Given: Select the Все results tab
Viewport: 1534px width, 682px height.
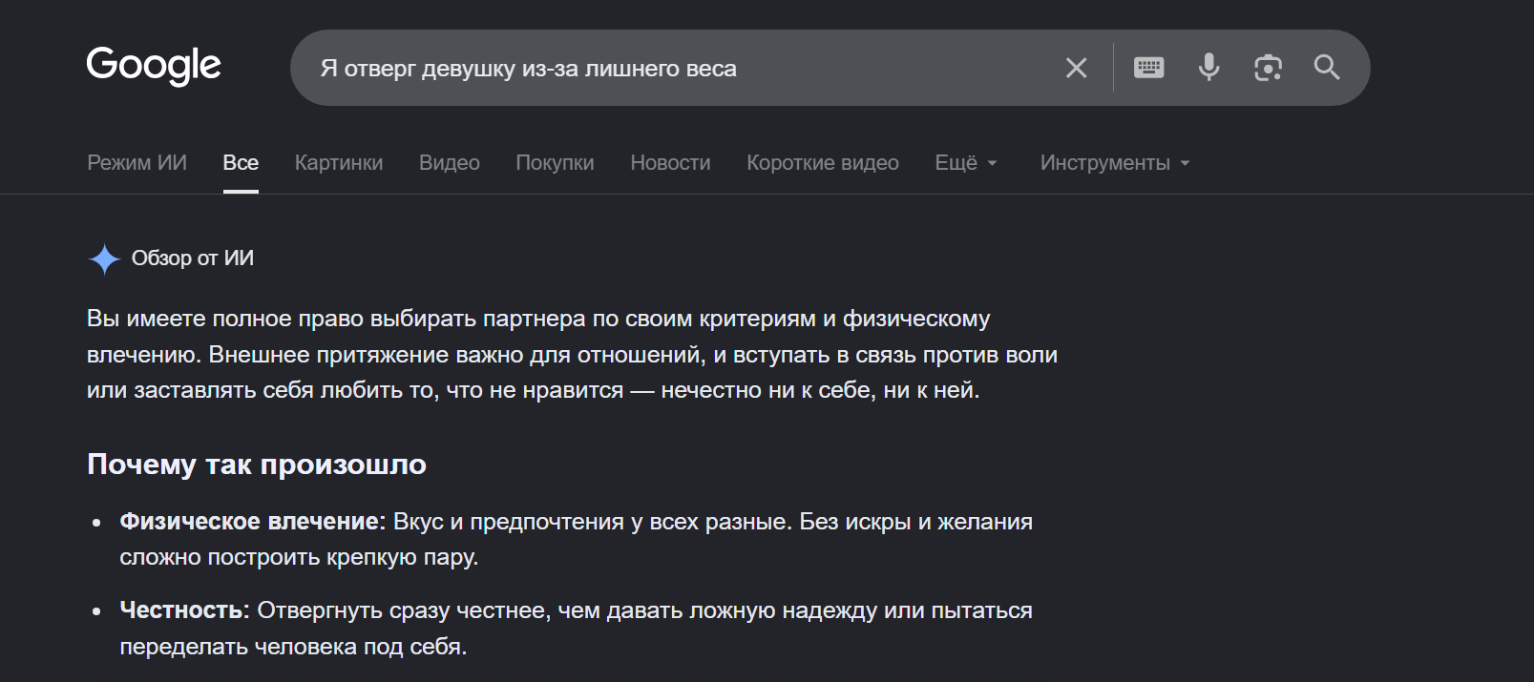Looking at the screenshot, I should click(241, 163).
